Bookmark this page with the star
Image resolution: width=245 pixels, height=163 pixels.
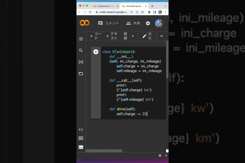[x=143, y=12]
